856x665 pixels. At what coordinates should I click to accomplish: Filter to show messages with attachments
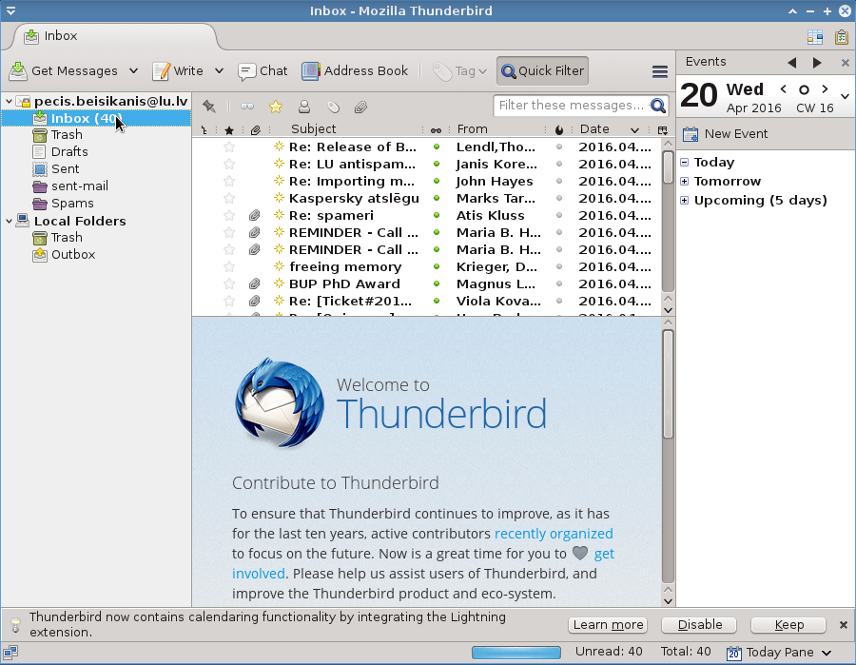point(360,107)
